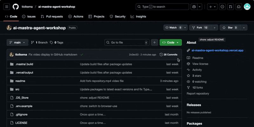
Task: Open the Copilot dropdown arrow in header
Action: pos(200,7)
